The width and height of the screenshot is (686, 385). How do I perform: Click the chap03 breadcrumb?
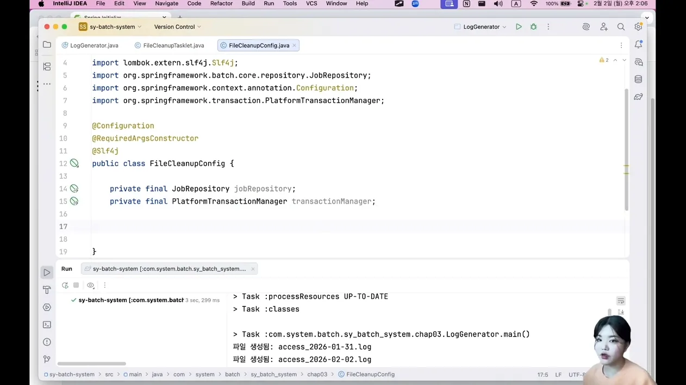(317, 375)
